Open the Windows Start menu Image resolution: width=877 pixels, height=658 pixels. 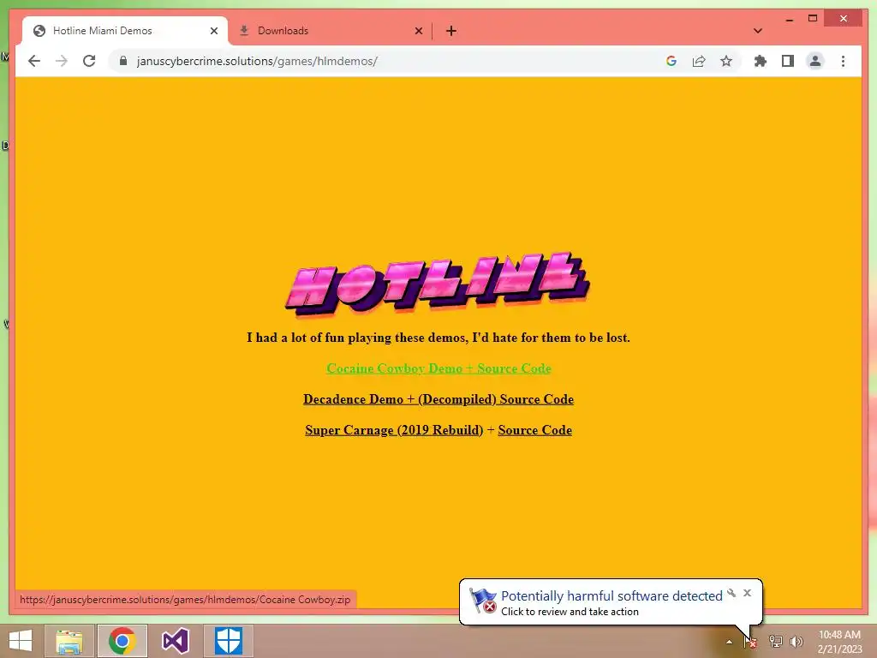21,641
